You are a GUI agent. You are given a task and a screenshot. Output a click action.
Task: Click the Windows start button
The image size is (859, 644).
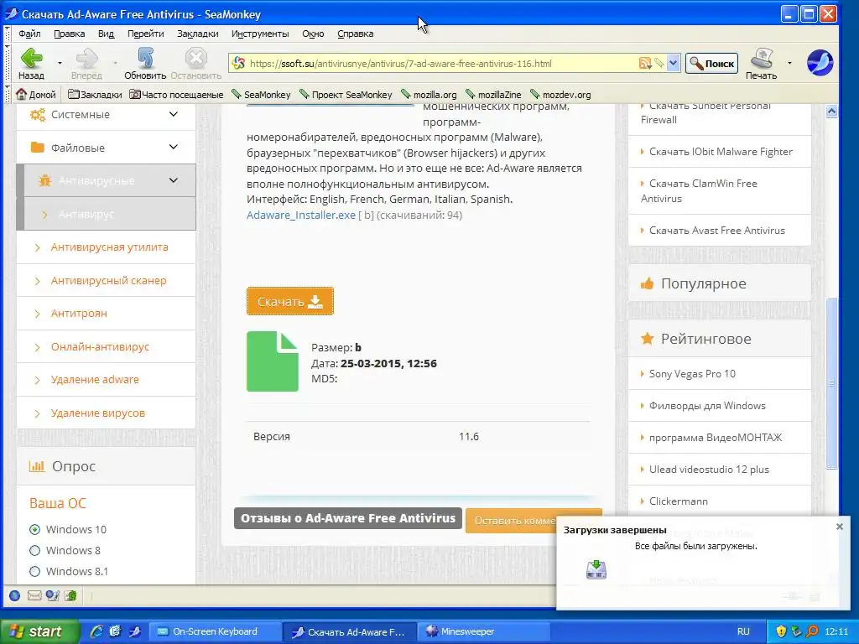[39, 631]
